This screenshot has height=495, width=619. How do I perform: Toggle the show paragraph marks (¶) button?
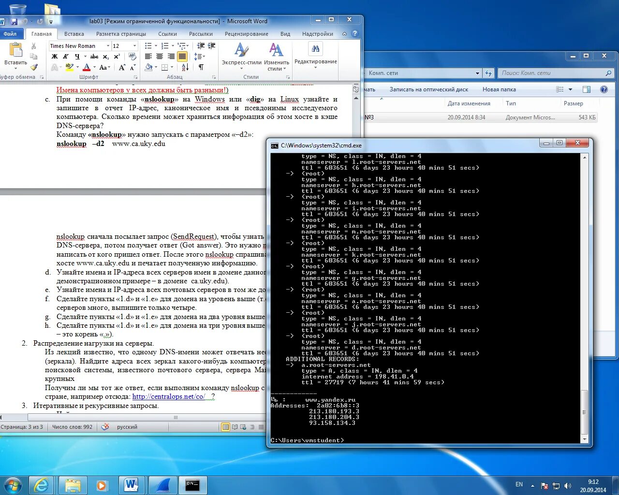[201, 67]
